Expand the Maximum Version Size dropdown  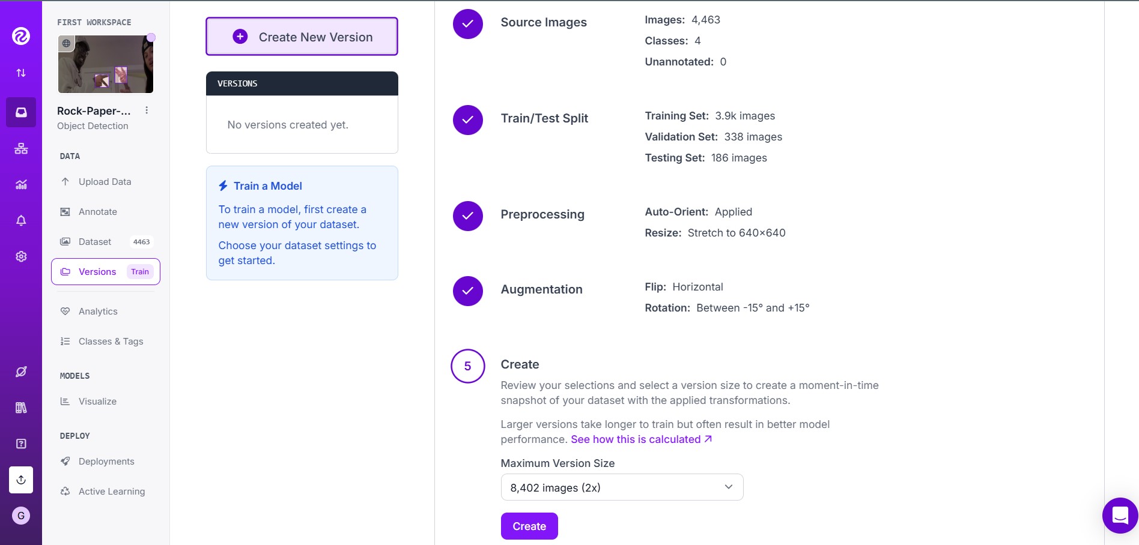click(x=622, y=487)
